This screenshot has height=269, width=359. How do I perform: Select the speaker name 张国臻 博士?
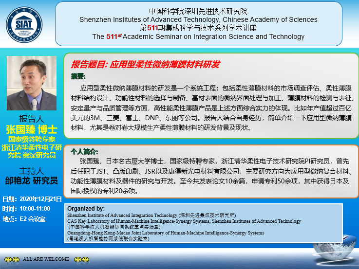click(x=31, y=129)
